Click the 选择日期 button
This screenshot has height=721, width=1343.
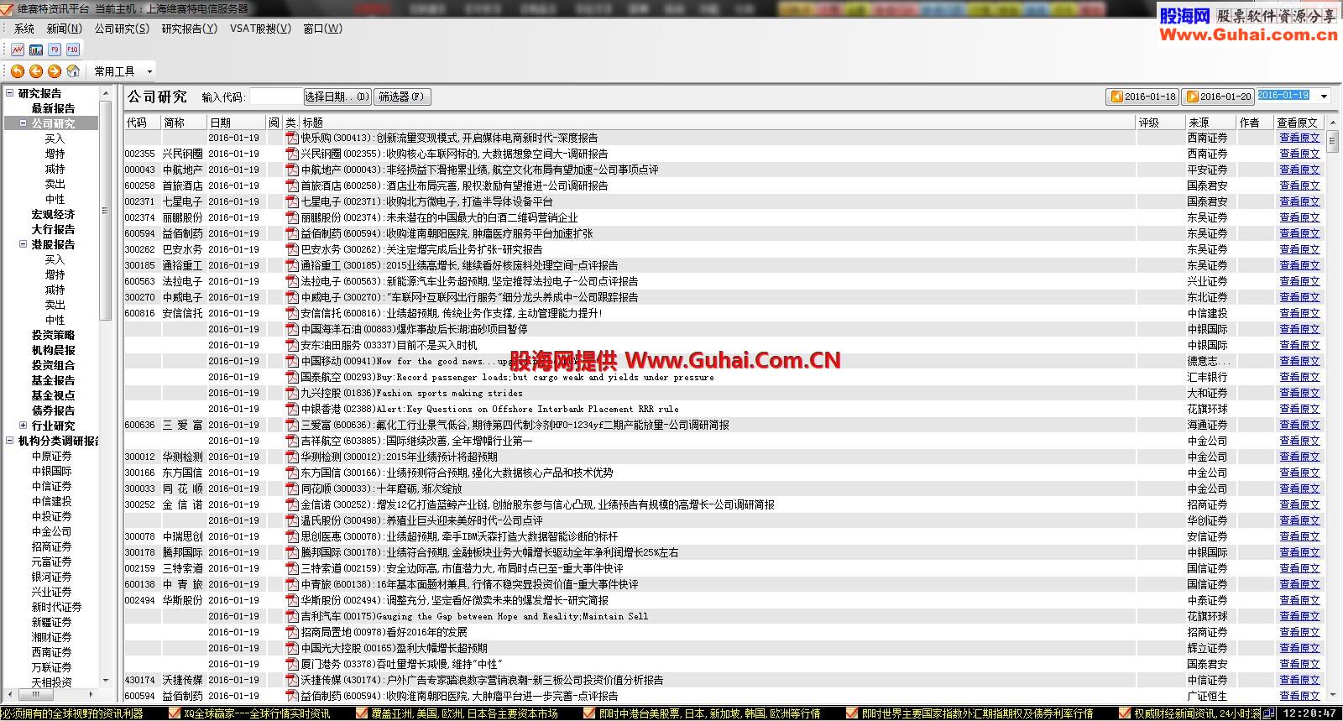[337, 97]
